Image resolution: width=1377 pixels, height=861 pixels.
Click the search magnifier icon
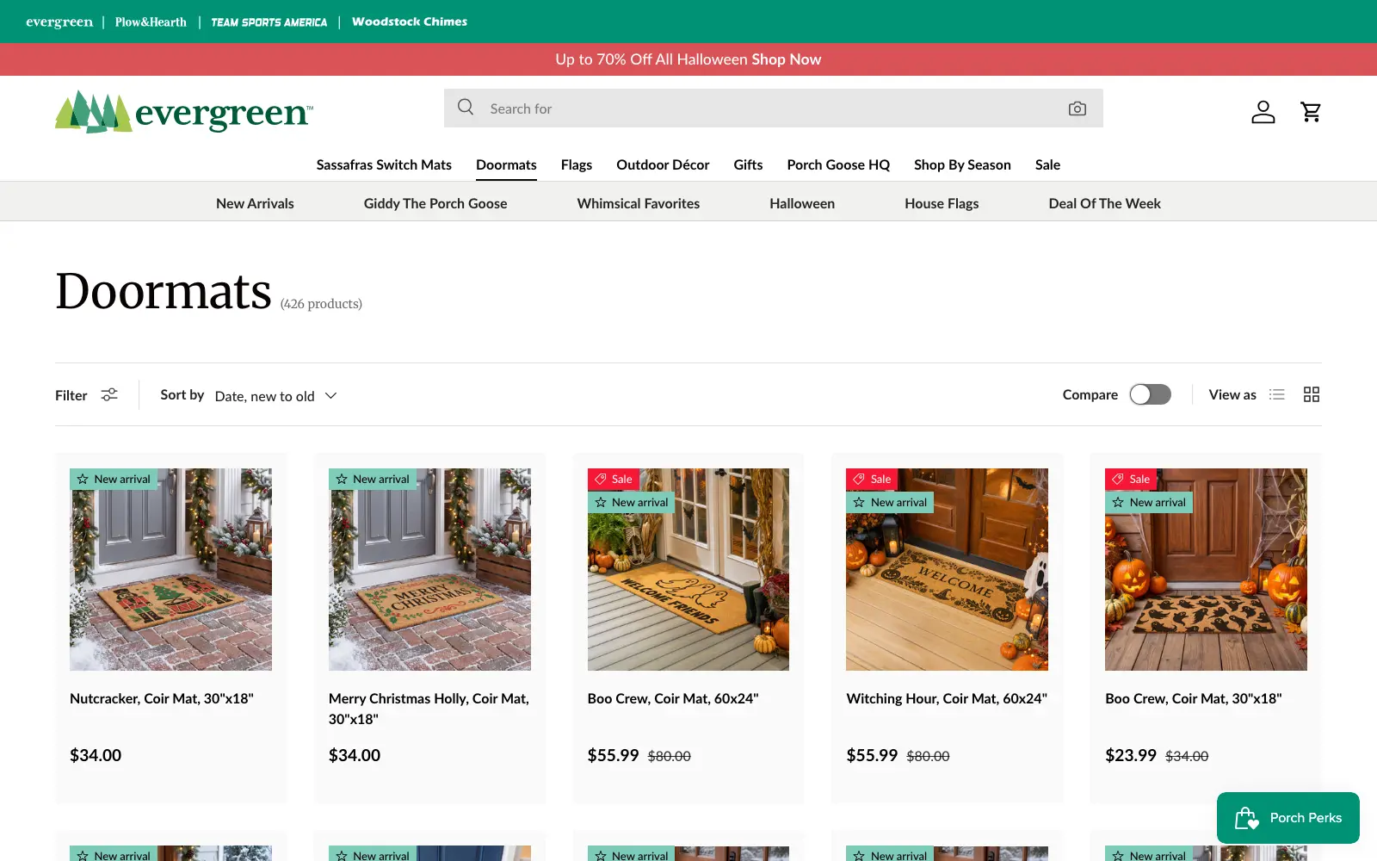[466, 108]
